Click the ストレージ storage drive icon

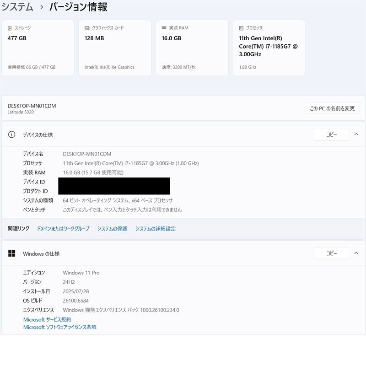click(x=10, y=27)
